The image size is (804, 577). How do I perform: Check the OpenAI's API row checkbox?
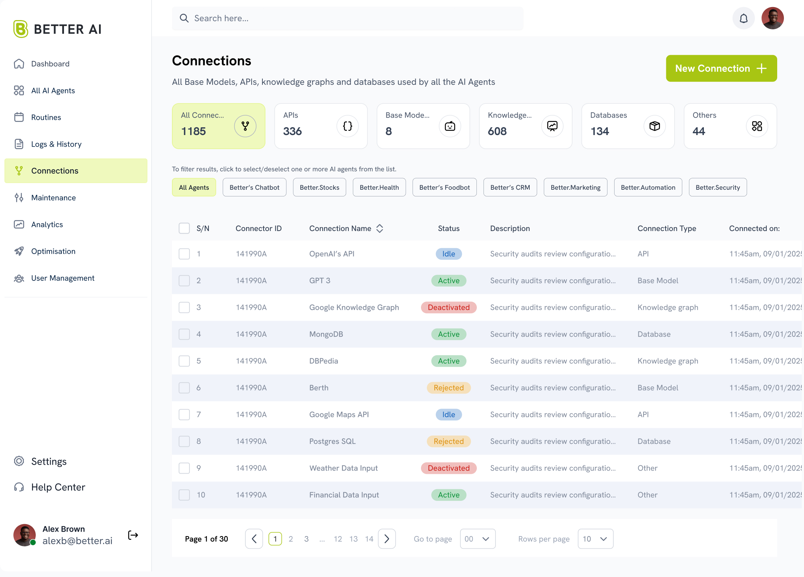184,254
